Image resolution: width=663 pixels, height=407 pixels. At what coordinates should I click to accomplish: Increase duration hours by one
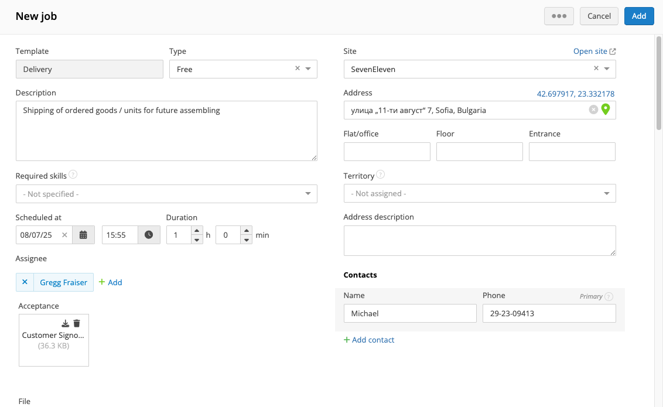pyautogui.click(x=197, y=231)
